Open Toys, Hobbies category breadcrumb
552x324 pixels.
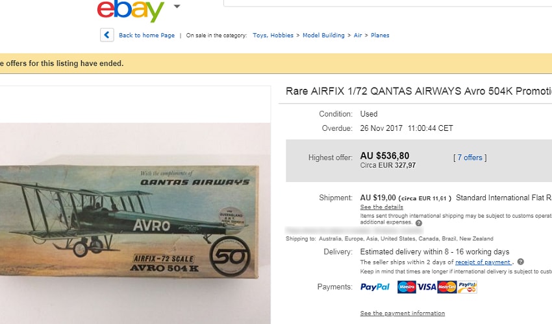coord(273,35)
